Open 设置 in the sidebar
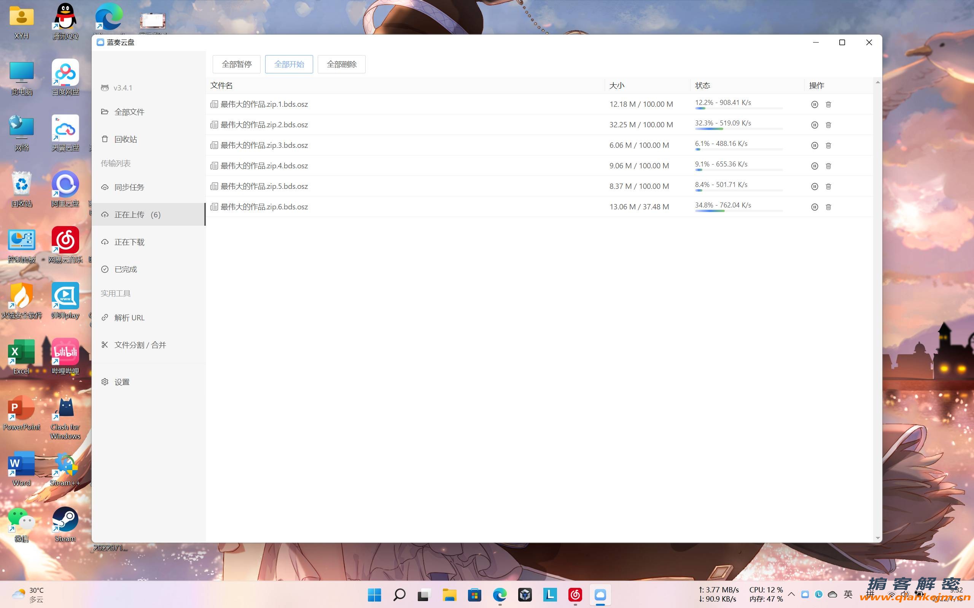 [148, 382]
